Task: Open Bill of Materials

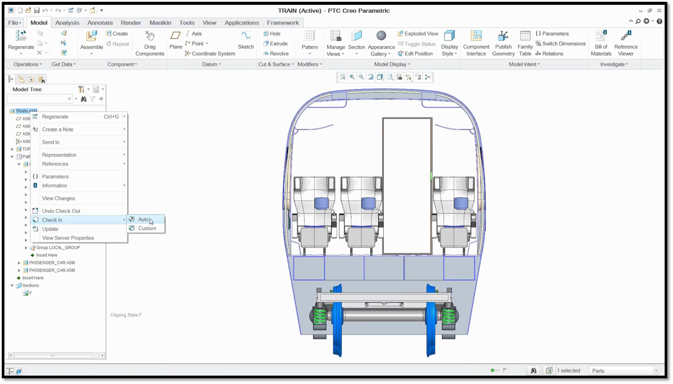Action: click(601, 43)
